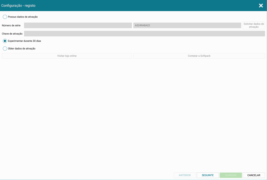This screenshot has width=267, height=180.
Task: Click the Possuo dados de ativação label text
Action: point(23,17)
